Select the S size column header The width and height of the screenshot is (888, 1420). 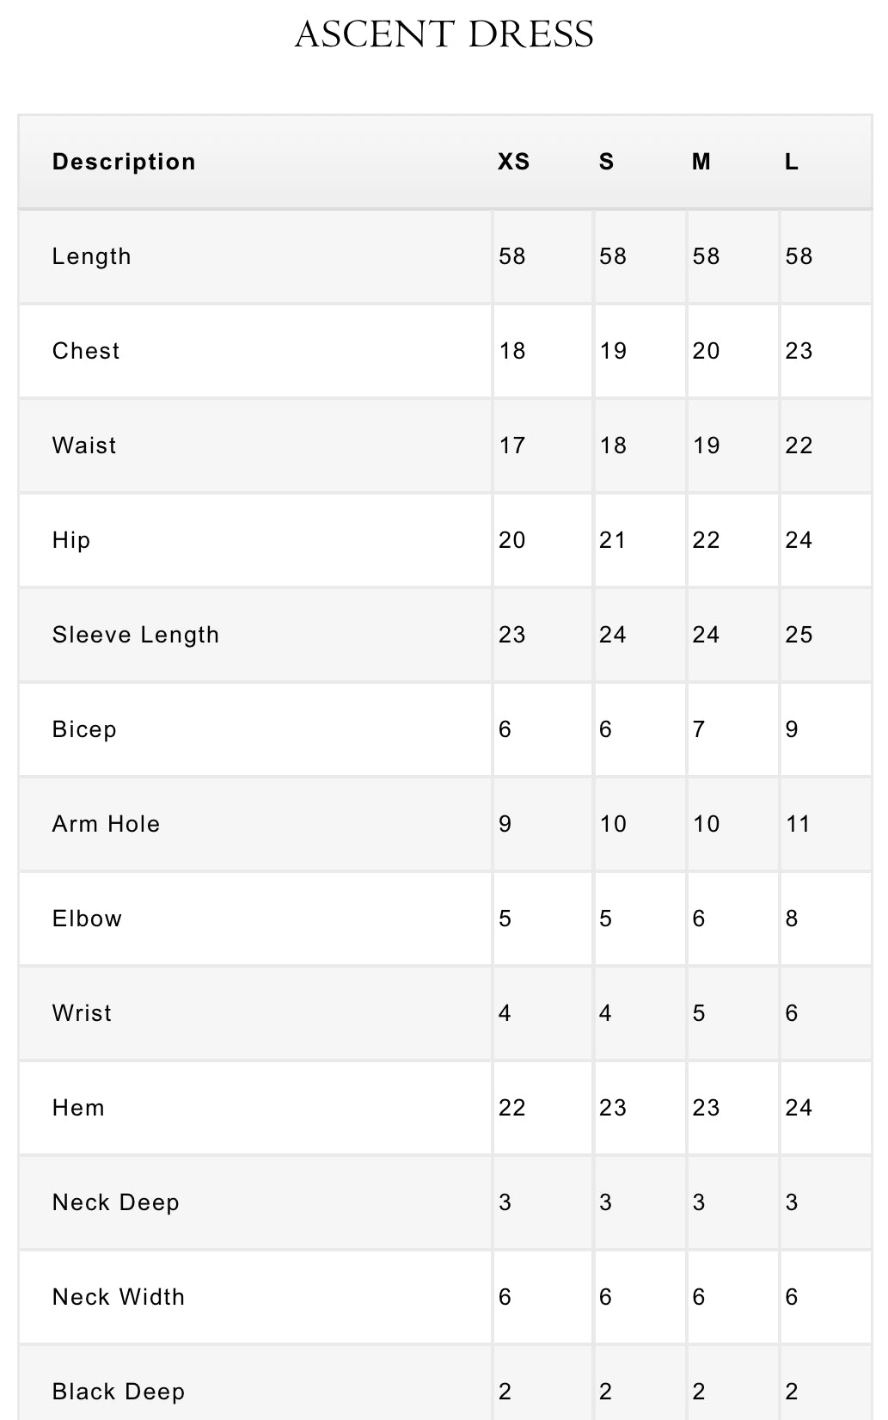607,162
